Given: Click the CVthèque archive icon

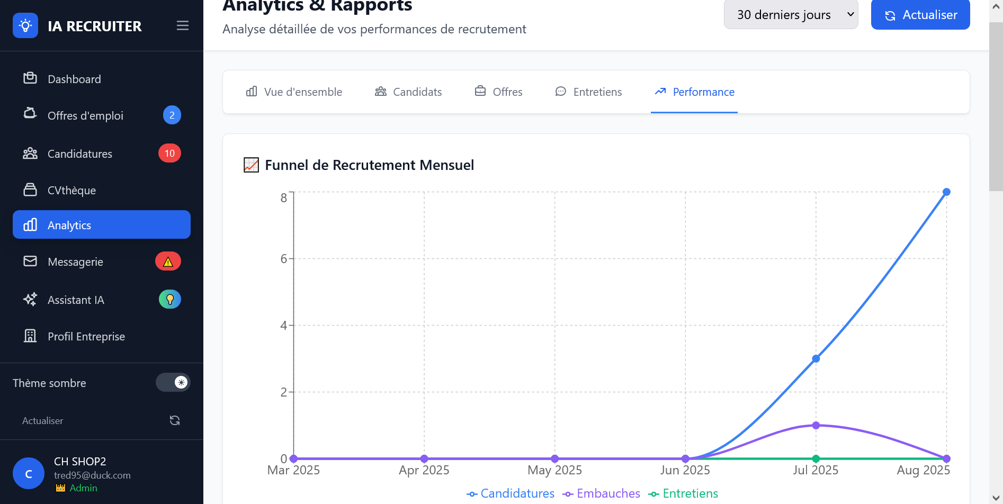Looking at the screenshot, I should tap(30, 190).
